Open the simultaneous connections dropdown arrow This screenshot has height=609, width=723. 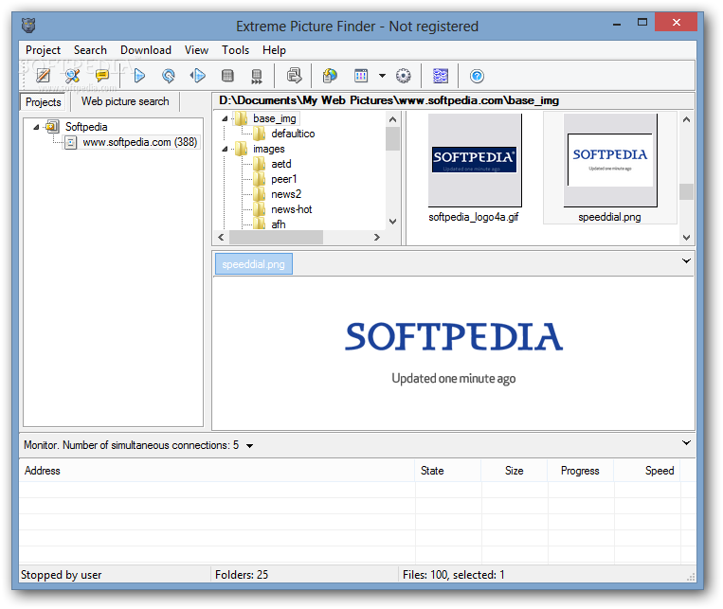(x=249, y=446)
